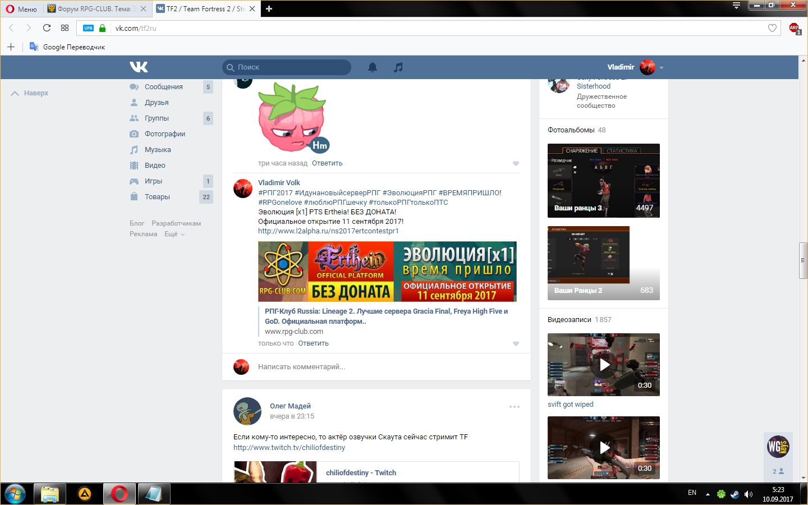This screenshot has width=808, height=505.
Task: Click the volume speaker tray icon
Action: (748, 494)
